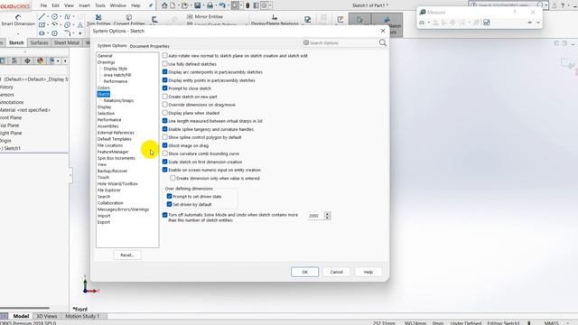Check Use fully defined sketches
This screenshot has width=578, height=325.
click(164, 64)
